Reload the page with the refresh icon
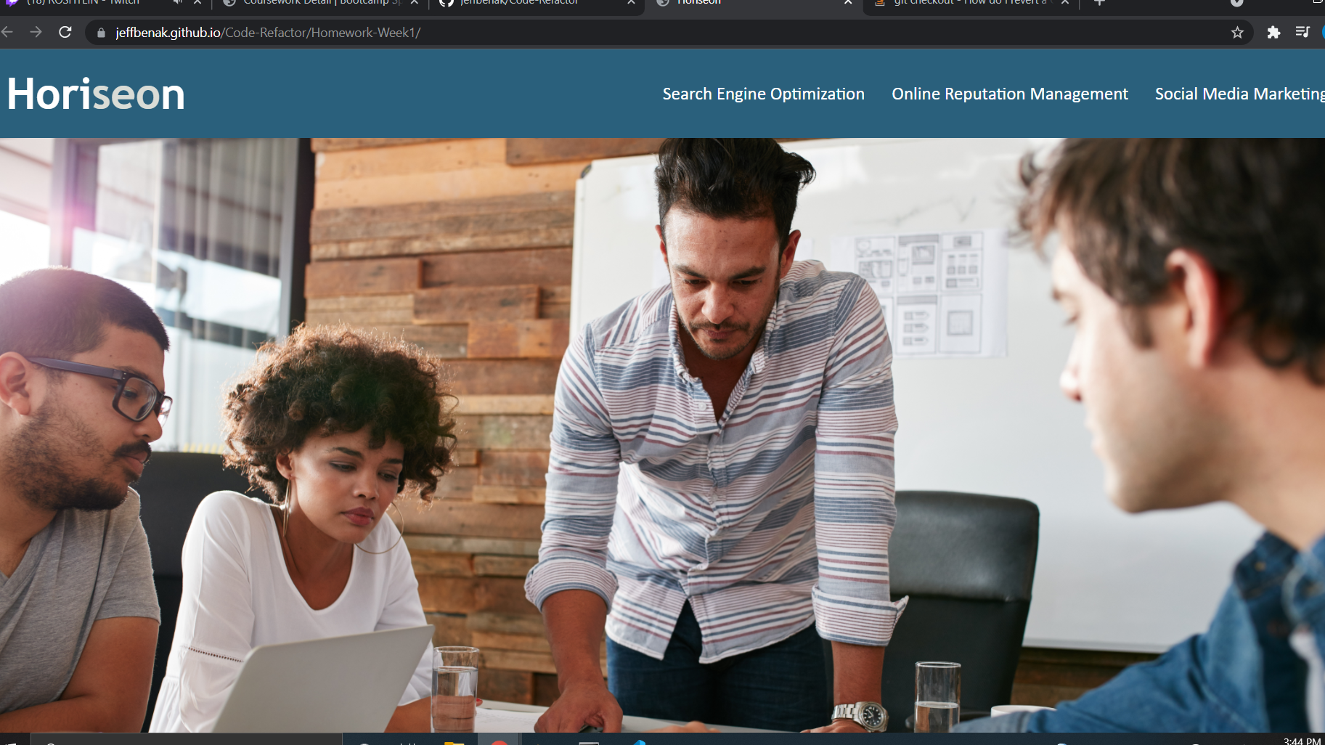The width and height of the screenshot is (1325, 745). coord(65,32)
